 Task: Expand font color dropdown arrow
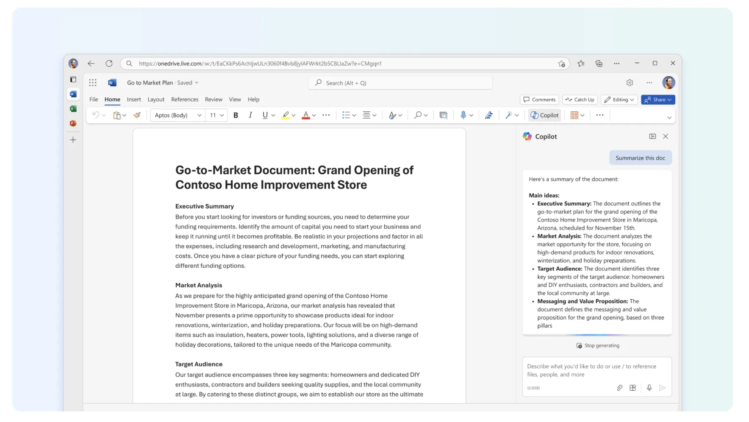[x=314, y=115]
